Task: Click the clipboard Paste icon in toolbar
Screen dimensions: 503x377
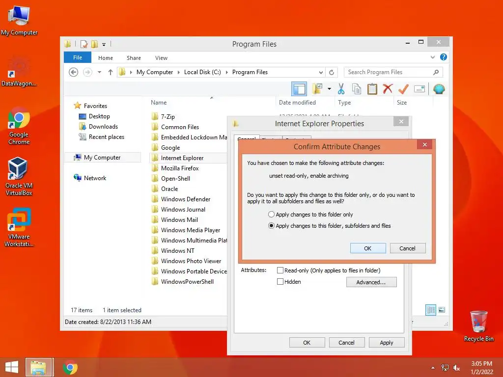Action: [x=372, y=89]
